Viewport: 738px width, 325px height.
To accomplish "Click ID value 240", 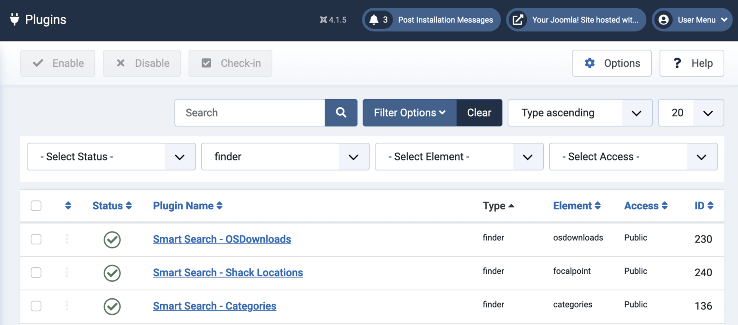I will [703, 272].
